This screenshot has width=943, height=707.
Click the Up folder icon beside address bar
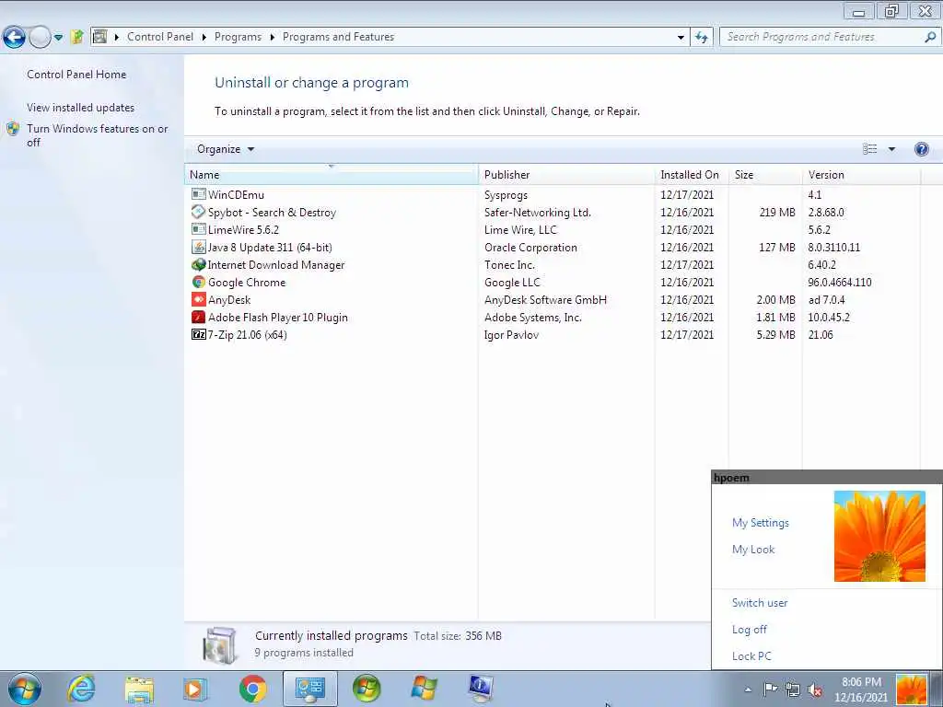(77, 37)
